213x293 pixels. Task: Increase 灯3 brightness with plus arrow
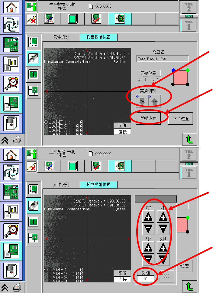pos(148,247)
